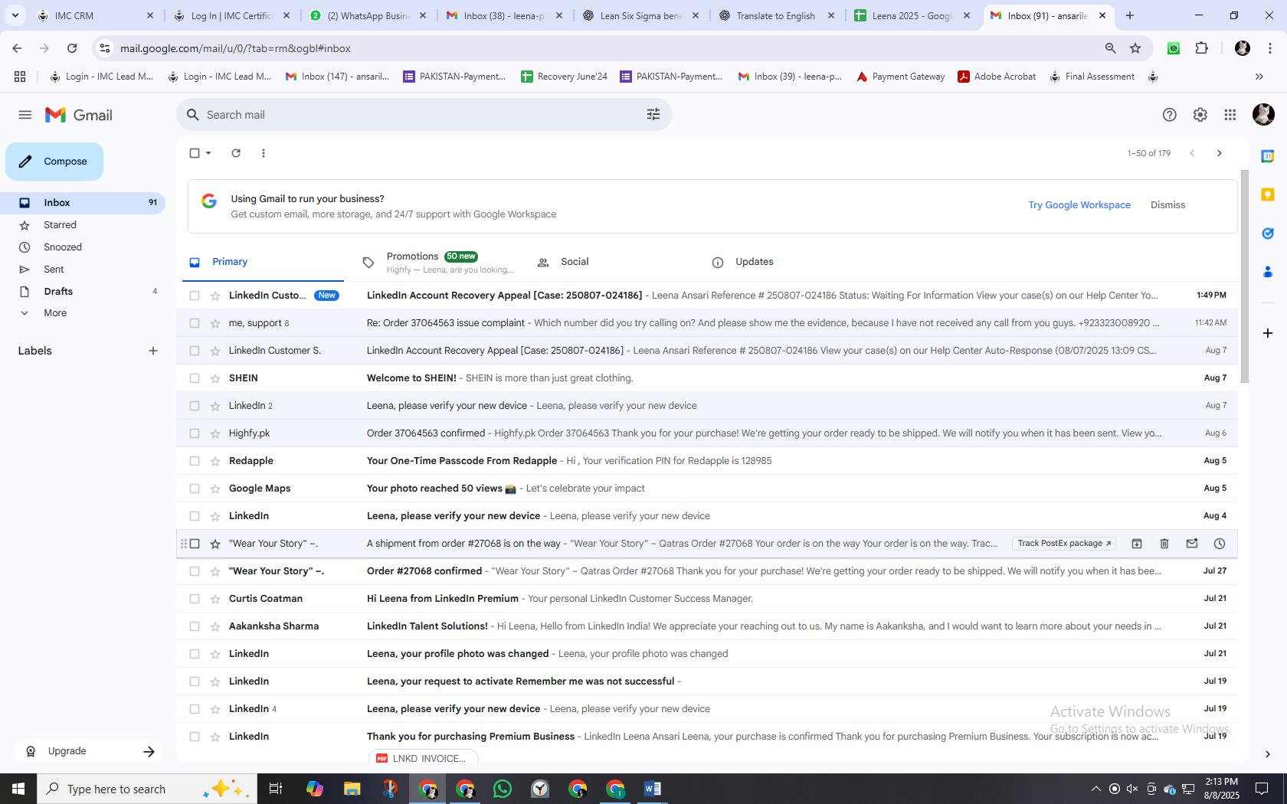Viewport: 1287px width, 804px height.
Task: Snooze the Wear Your Story shipment email
Action: click(x=1220, y=544)
